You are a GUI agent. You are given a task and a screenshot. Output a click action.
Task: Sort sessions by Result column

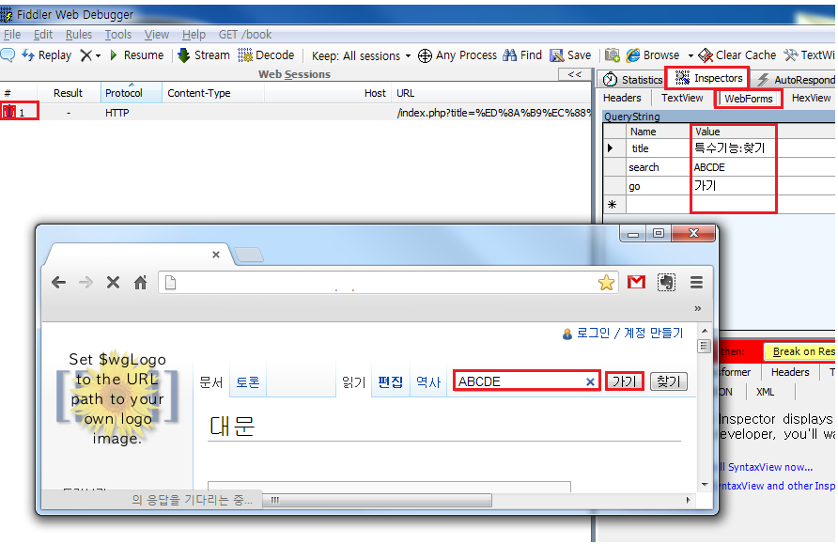point(68,93)
